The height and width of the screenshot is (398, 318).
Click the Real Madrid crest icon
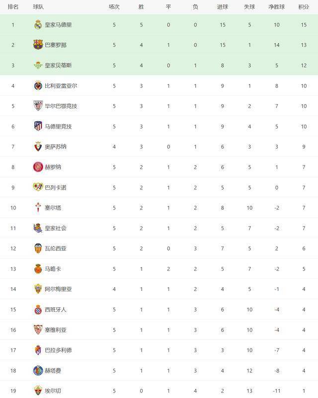coord(38,24)
